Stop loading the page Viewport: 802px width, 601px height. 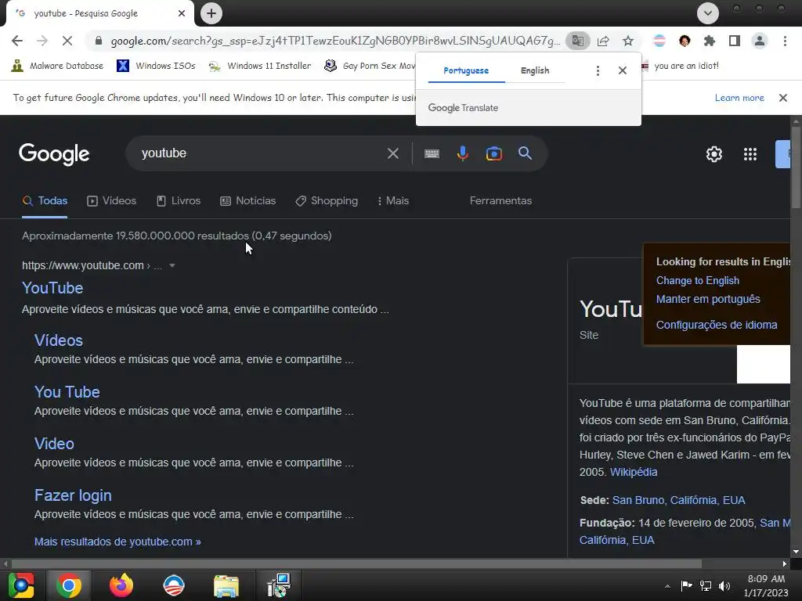click(x=67, y=41)
